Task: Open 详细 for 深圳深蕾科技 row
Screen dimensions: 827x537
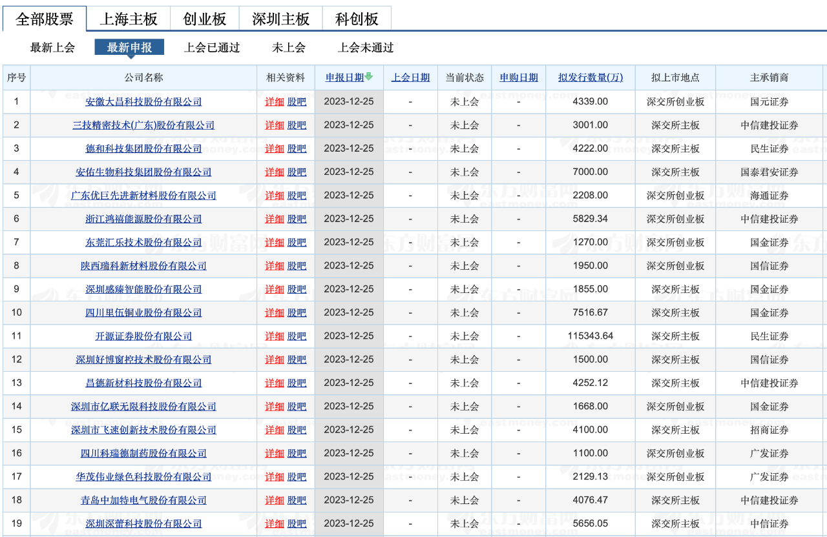Action: (x=275, y=524)
